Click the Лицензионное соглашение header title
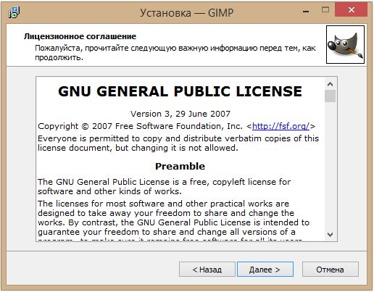 pos(80,36)
